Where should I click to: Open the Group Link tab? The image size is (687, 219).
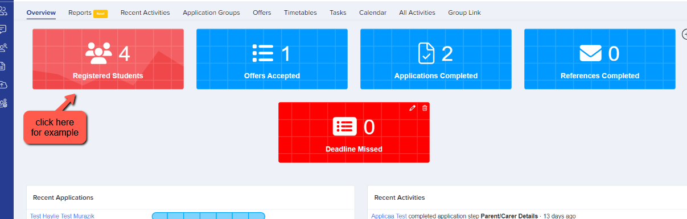pos(464,12)
